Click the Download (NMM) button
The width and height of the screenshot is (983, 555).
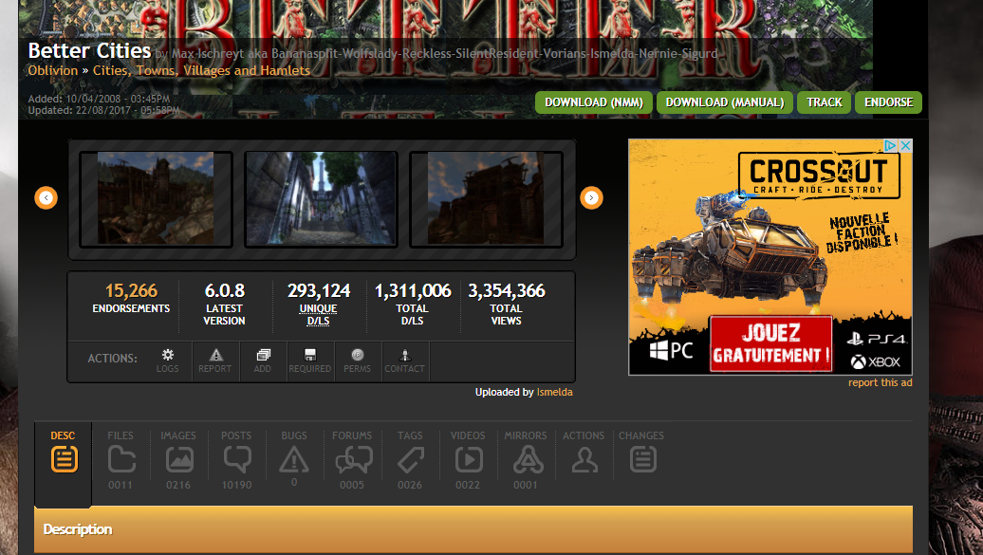tap(594, 102)
